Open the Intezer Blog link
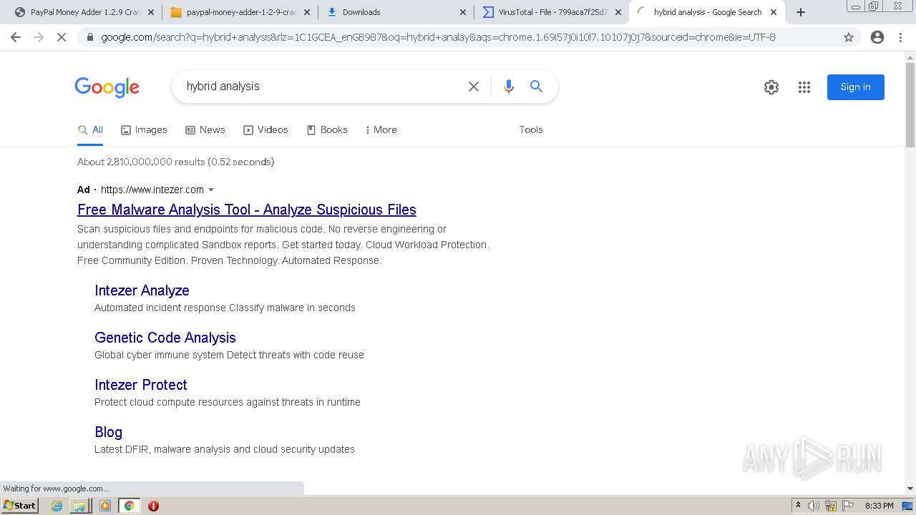Viewport: 916px width, 515px height. point(109,432)
